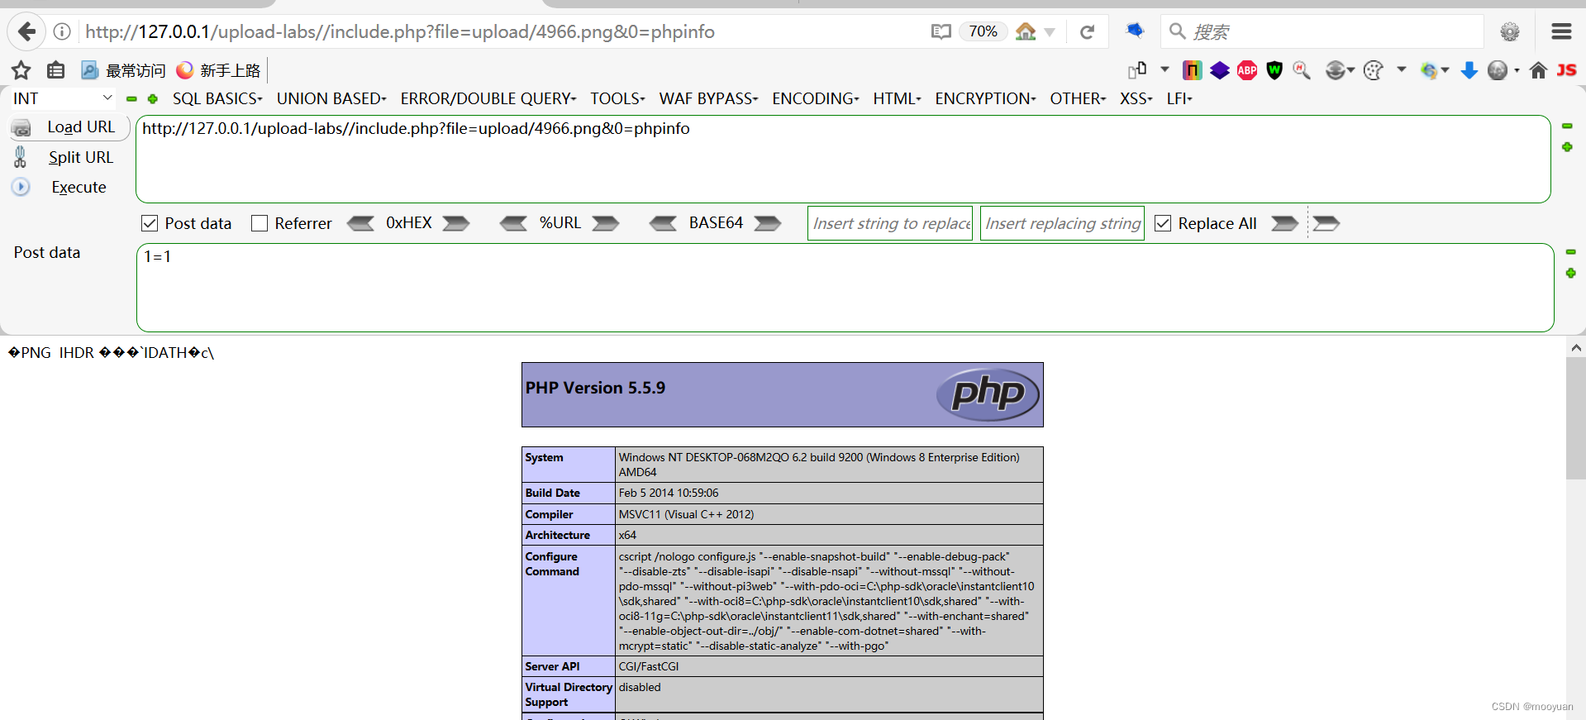Viewport: 1586px width, 720px height.
Task: Expand the UNION BASED menu
Action: coord(331,98)
